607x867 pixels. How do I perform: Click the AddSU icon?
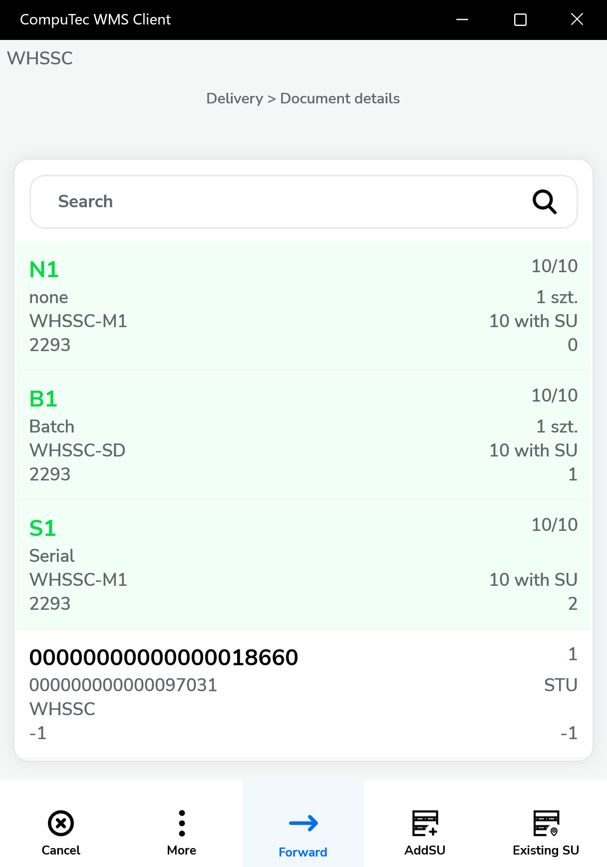click(425, 823)
